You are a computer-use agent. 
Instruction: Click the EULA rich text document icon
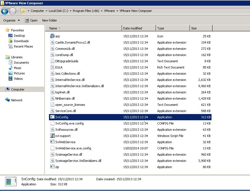click(x=52, y=67)
